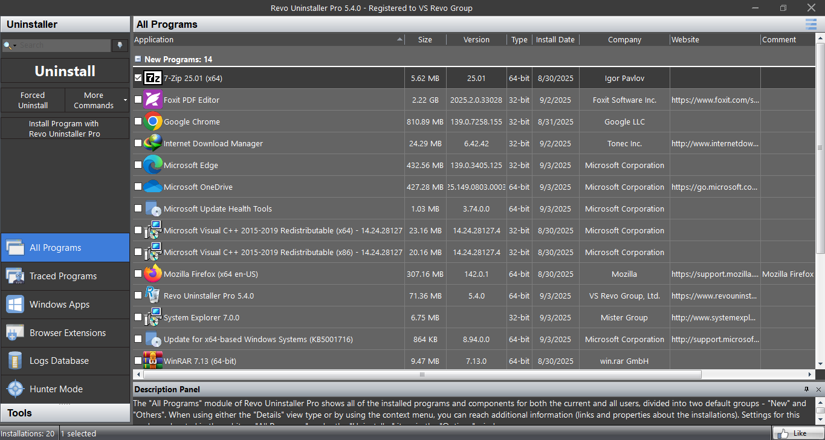Open the Browser Extensions module
This screenshot has width=825, height=440.
[x=67, y=333]
